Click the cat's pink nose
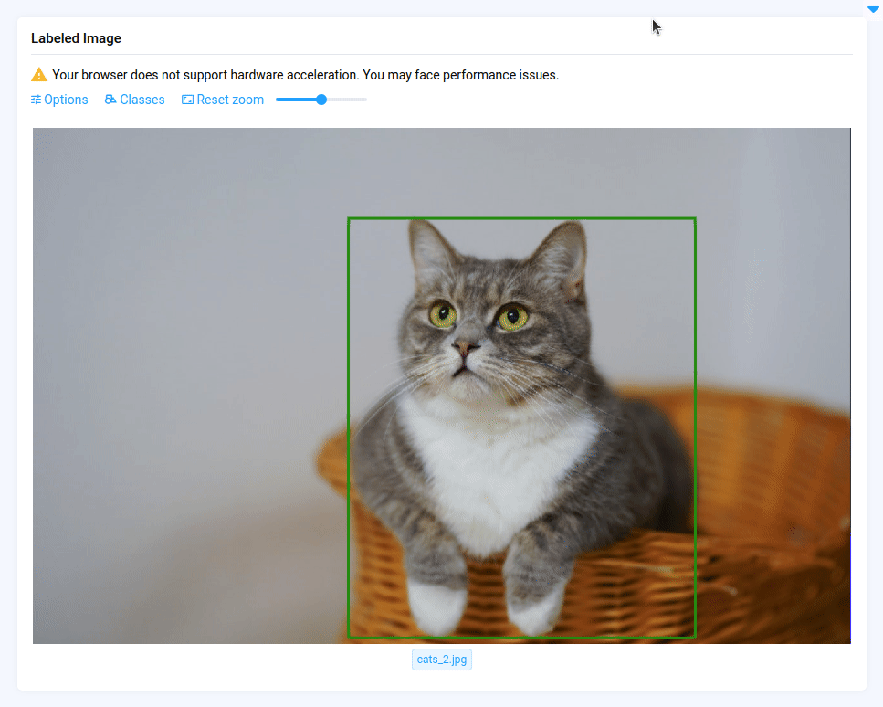This screenshot has height=707, width=883. coord(466,348)
